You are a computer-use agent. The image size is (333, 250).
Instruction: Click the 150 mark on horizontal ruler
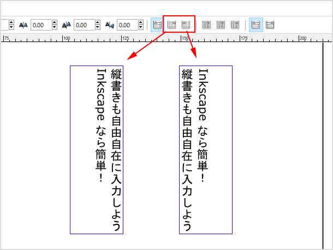pos(185,38)
